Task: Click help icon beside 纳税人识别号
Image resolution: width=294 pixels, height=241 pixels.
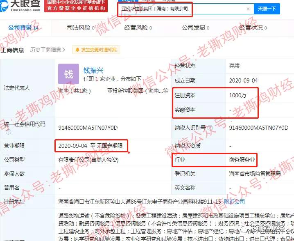Action: click(x=210, y=128)
